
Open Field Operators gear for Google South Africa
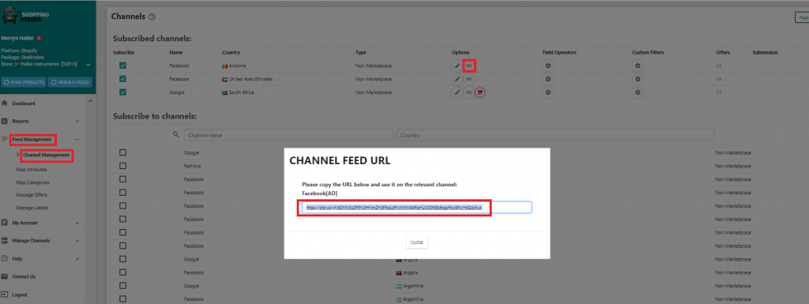point(548,92)
